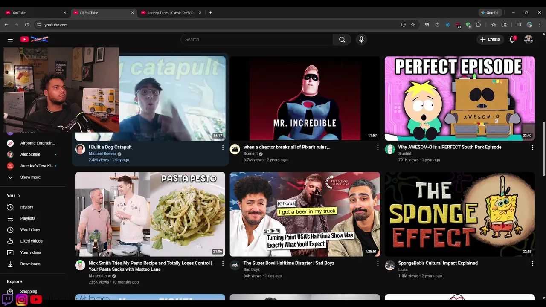Open the notifications bell
The width and height of the screenshot is (546, 307).
click(512, 39)
